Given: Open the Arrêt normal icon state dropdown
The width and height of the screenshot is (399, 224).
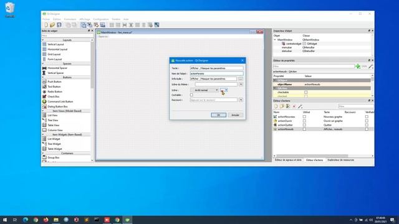Looking at the screenshot, I should (x=204, y=90).
